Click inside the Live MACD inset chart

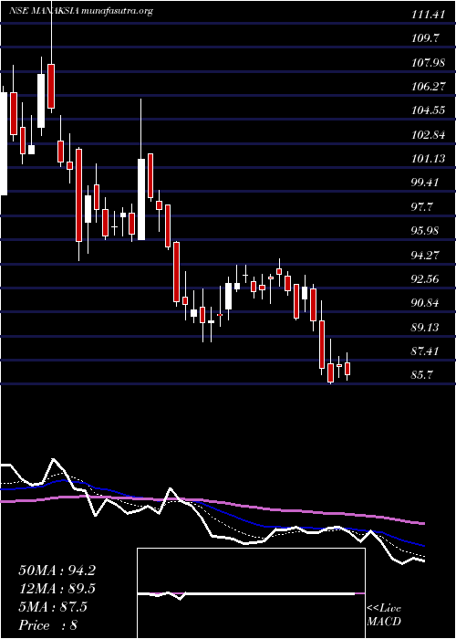(251, 593)
